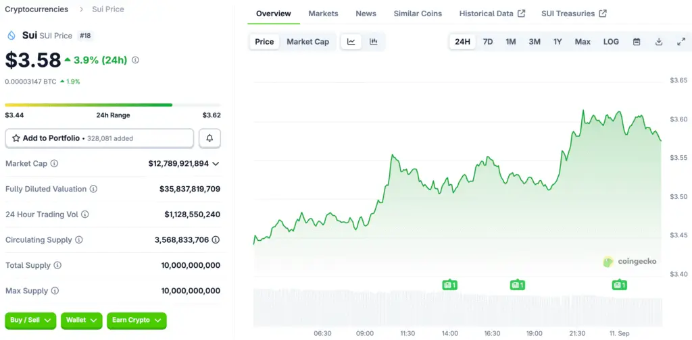
Task: Click the $35,837,819,709 valuation value
Action: click(x=190, y=189)
